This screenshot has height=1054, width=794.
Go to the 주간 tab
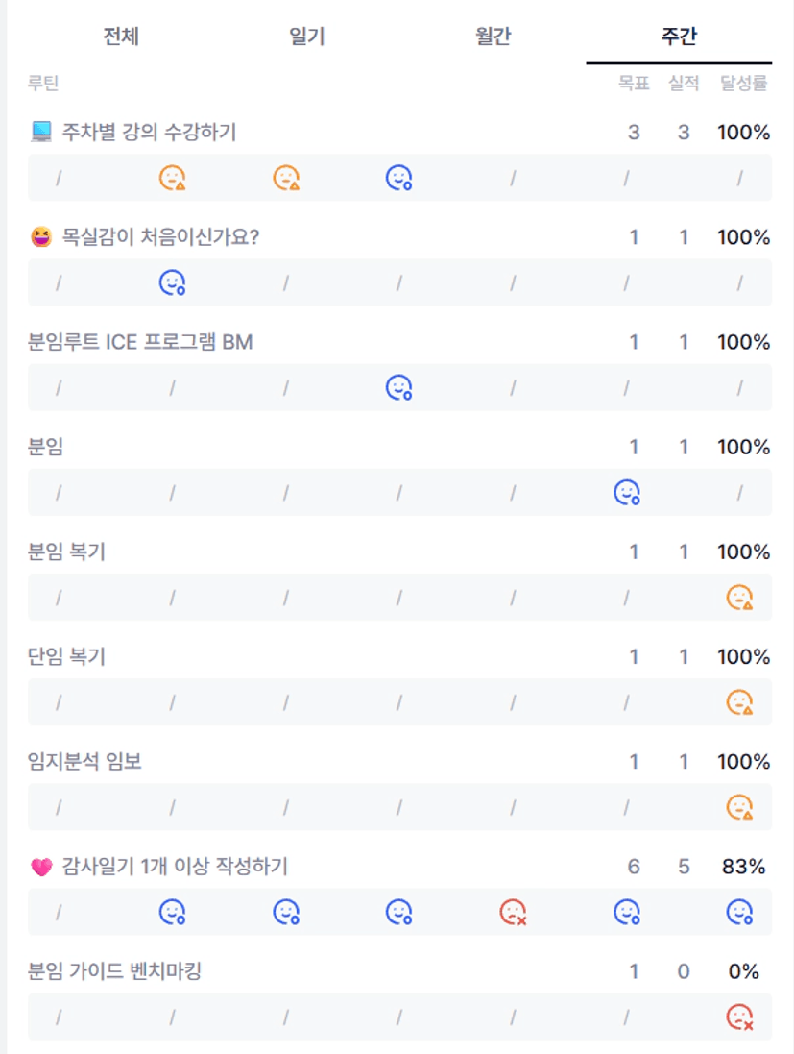[679, 37]
